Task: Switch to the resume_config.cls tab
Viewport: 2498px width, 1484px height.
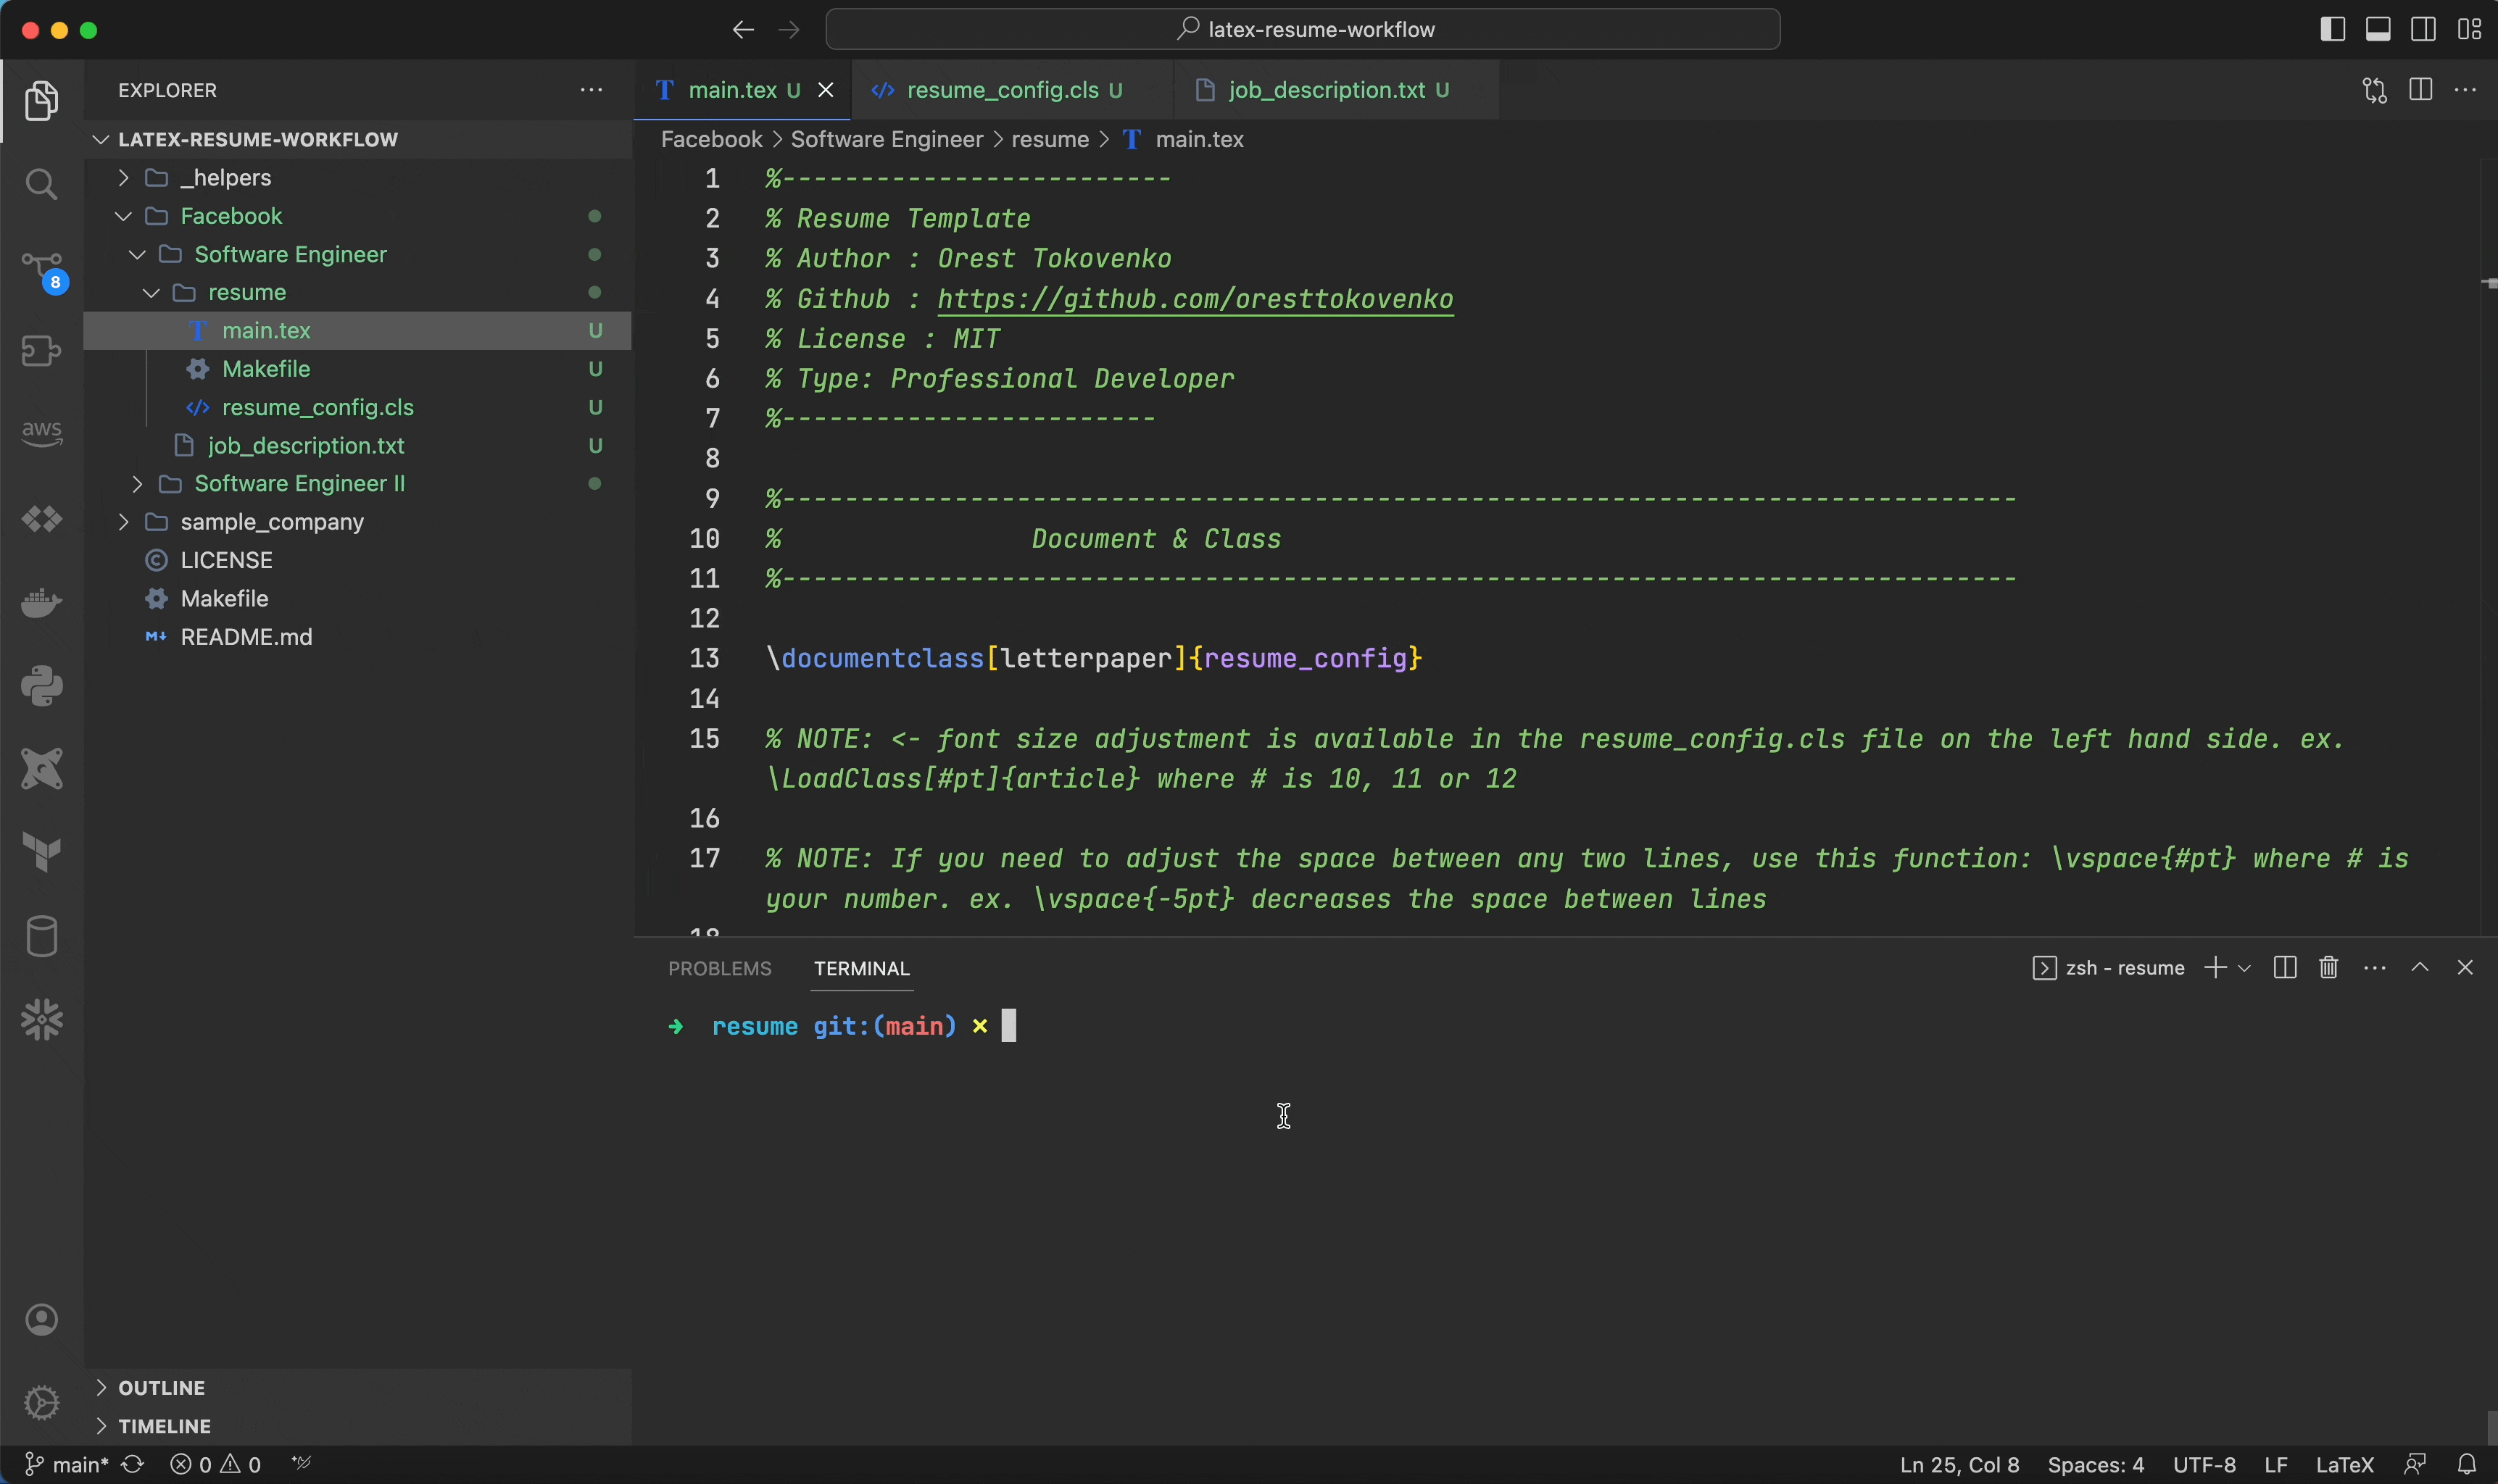Action: (x=1013, y=90)
